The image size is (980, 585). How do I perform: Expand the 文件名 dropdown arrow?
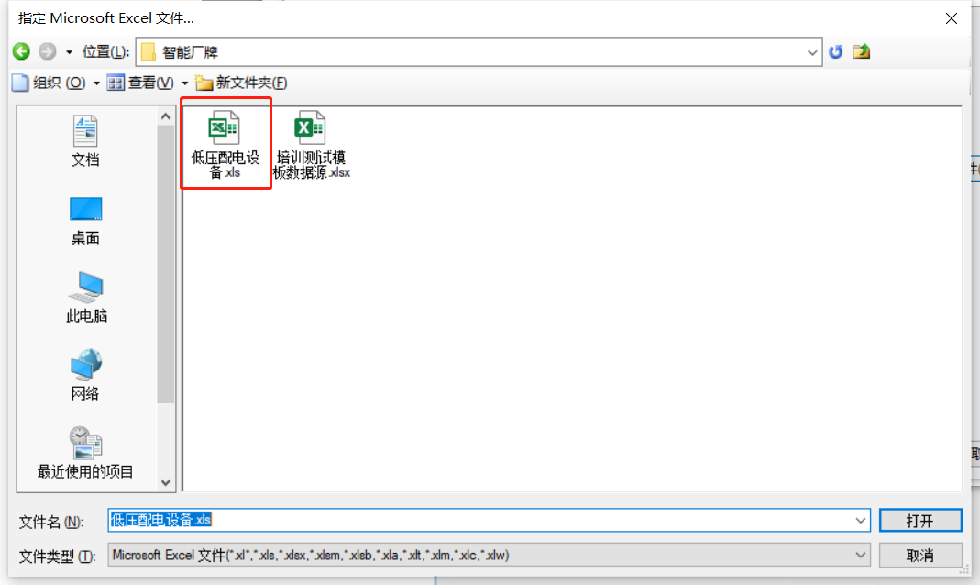click(861, 521)
